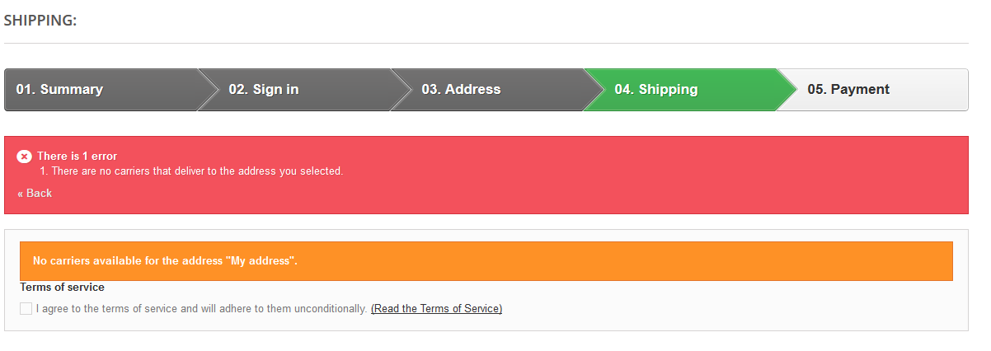
Task: Jump to the 05. Payment step
Action: [x=848, y=90]
